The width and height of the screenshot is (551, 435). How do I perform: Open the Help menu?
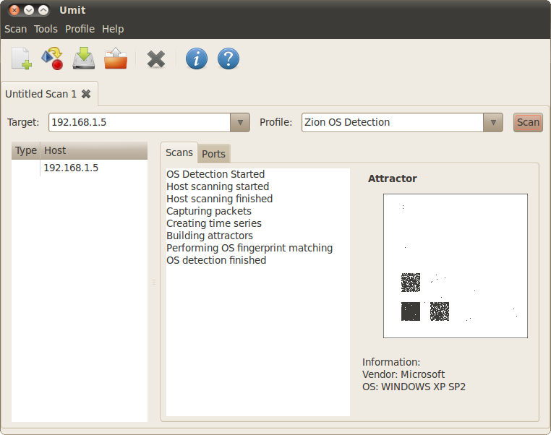click(113, 29)
